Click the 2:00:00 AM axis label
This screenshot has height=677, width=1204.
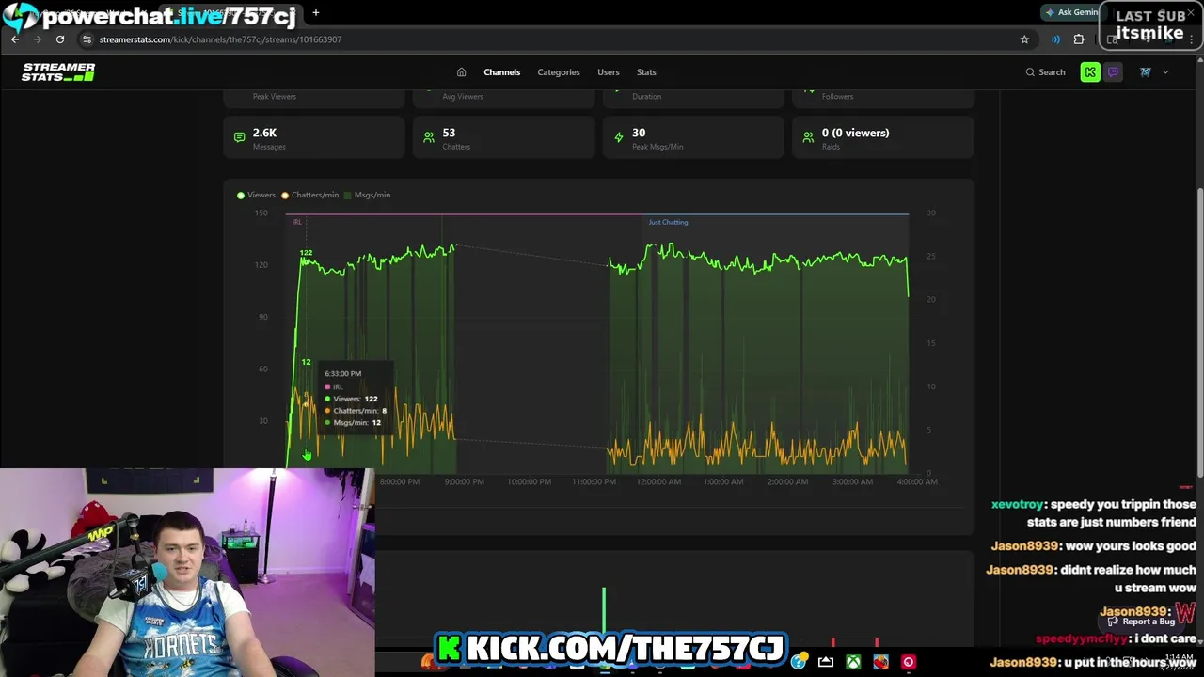788,481
